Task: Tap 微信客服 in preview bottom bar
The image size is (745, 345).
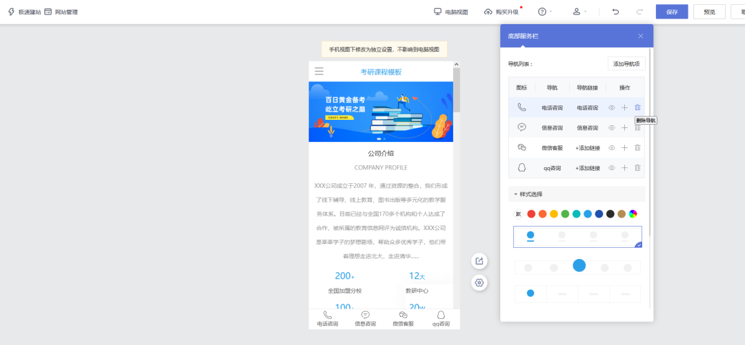Action: point(403,319)
